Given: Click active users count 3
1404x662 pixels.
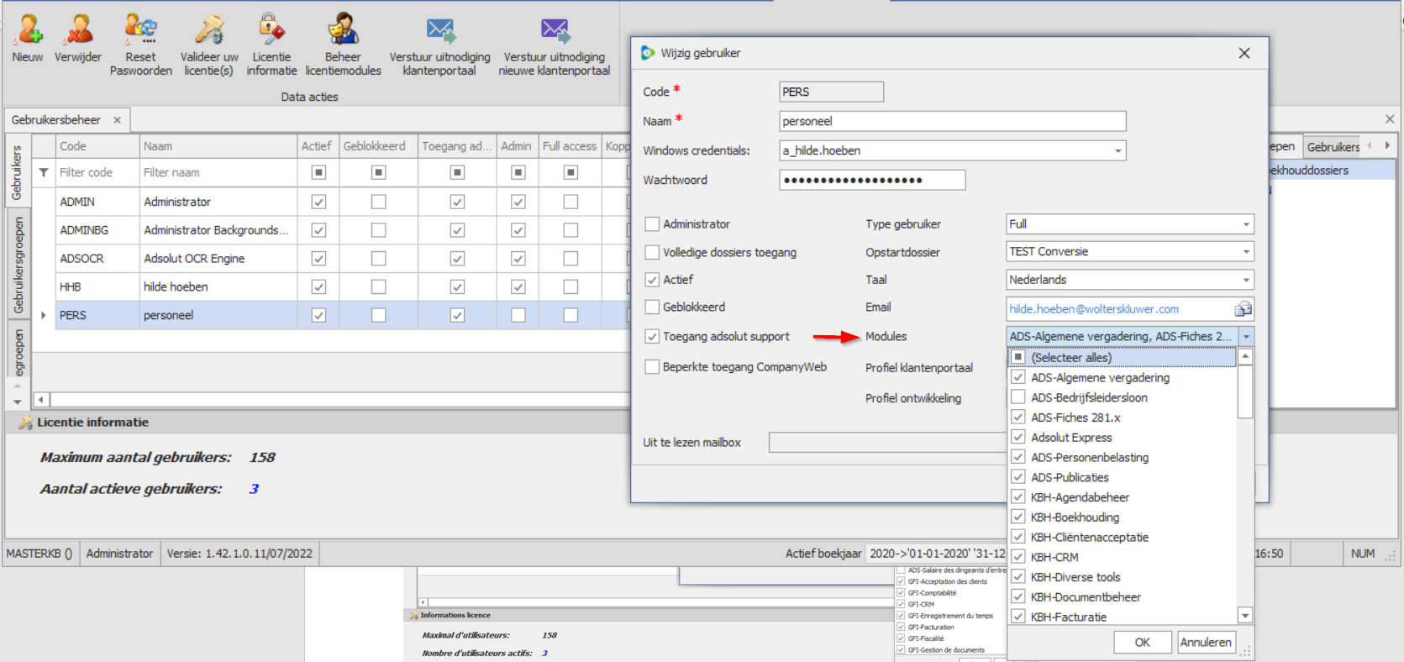Looking at the screenshot, I should click(254, 489).
